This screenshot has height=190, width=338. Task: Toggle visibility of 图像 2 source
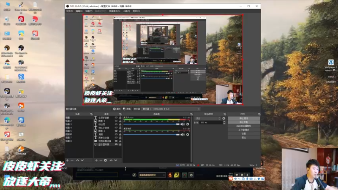(x=116, y=131)
